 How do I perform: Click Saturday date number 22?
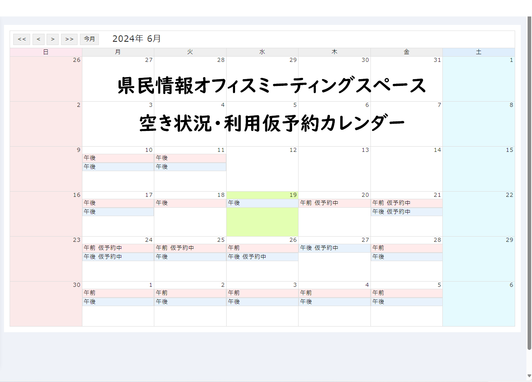coord(509,195)
